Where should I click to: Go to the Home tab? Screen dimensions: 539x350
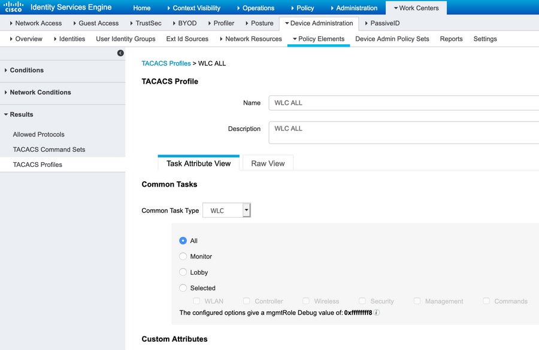(141, 8)
